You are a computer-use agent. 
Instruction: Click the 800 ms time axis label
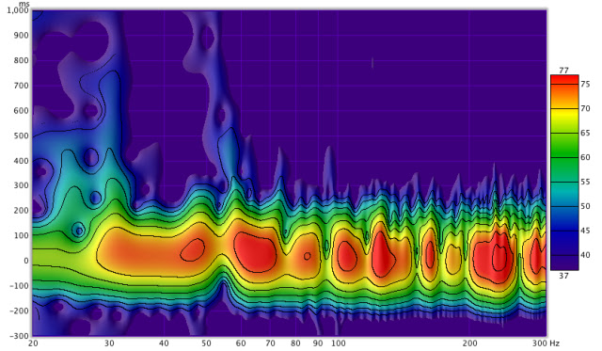pos(22,60)
